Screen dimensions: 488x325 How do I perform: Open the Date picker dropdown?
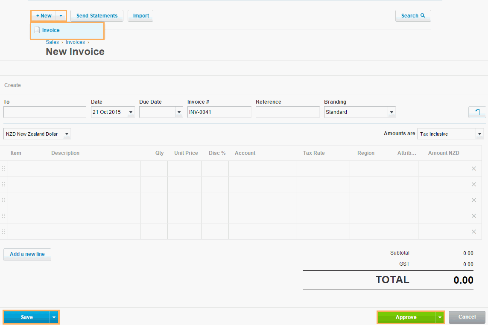(131, 112)
